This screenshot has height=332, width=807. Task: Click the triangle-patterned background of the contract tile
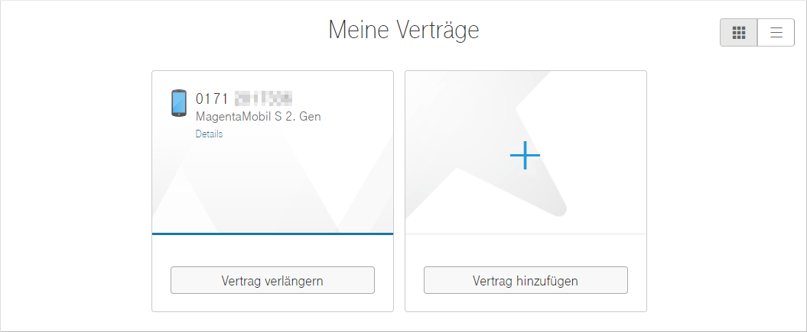coord(273,190)
